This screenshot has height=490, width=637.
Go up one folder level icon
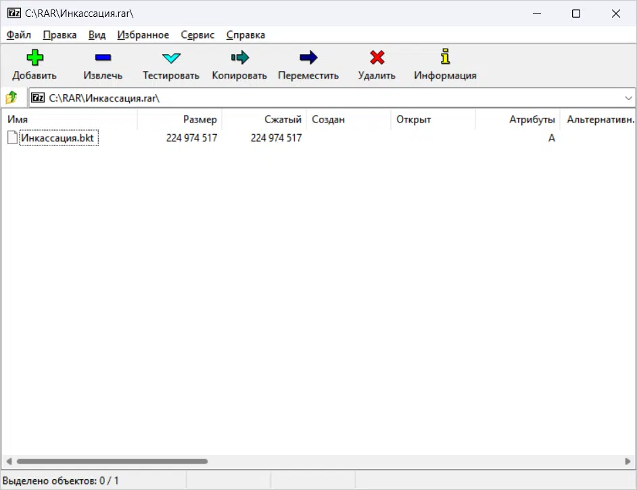pyautogui.click(x=11, y=98)
